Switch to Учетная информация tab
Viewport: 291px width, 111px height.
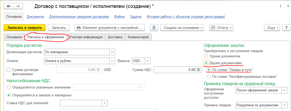(86, 37)
